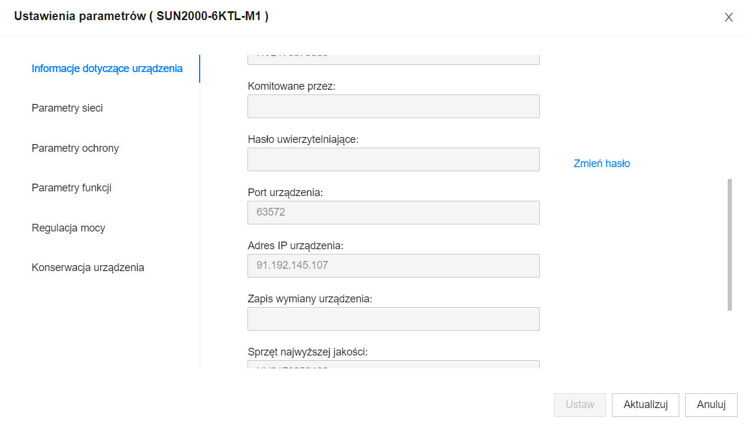
Task: Click the partially visible top field
Action: click(393, 60)
